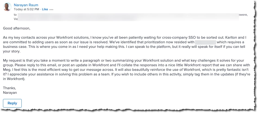
Task: Click the Narayan Raum author name link
Action: [x=26, y=5]
